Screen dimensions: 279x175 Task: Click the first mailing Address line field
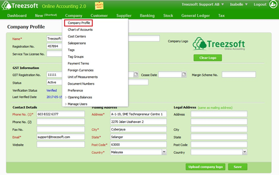coord(139,114)
